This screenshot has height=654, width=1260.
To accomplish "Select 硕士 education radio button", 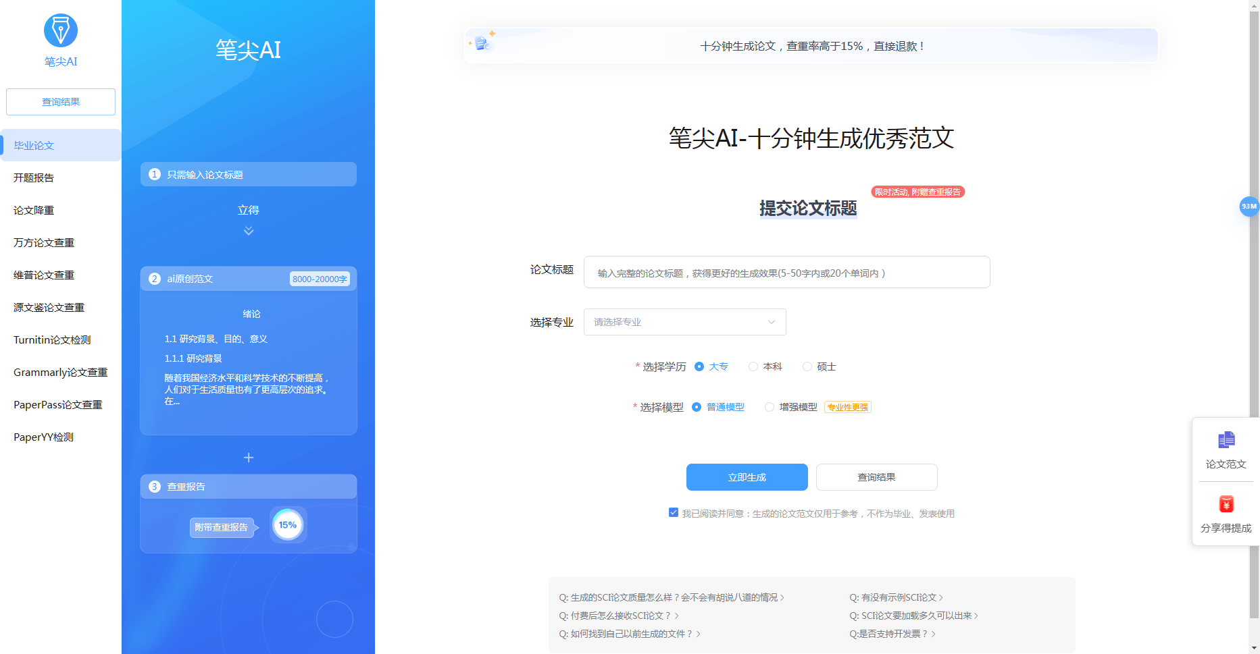I will [x=807, y=366].
